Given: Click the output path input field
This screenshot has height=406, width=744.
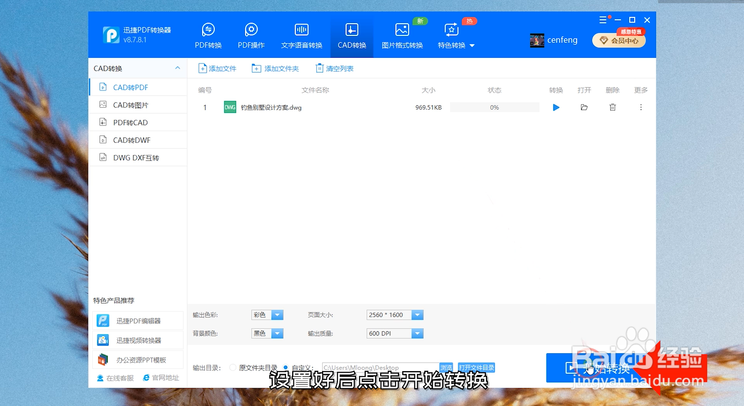Looking at the screenshot, I should coord(381,367).
